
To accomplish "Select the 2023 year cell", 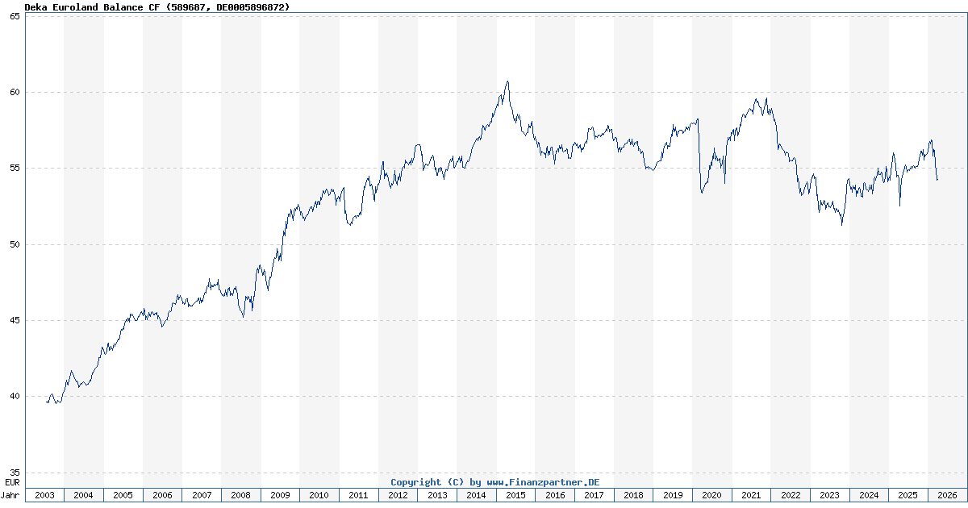I will click(x=828, y=495).
